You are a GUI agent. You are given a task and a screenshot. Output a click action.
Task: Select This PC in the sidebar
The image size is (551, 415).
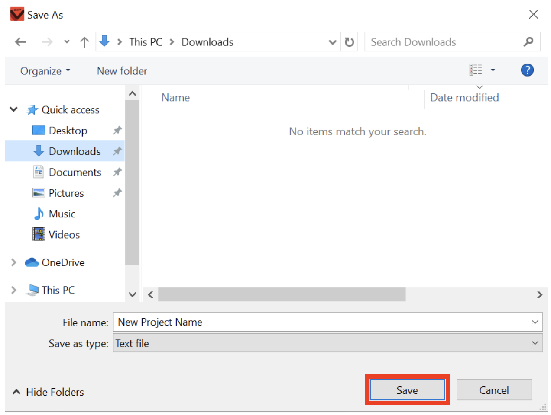point(58,290)
